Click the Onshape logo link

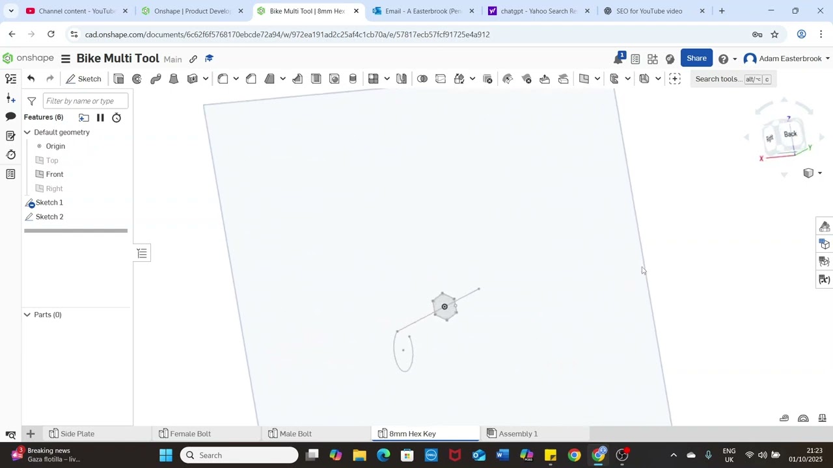[28, 58]
